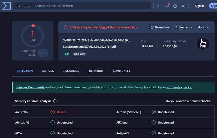Open the RELATIONS tab
This screenshot has width=217, height=138.
click(71, 71)
